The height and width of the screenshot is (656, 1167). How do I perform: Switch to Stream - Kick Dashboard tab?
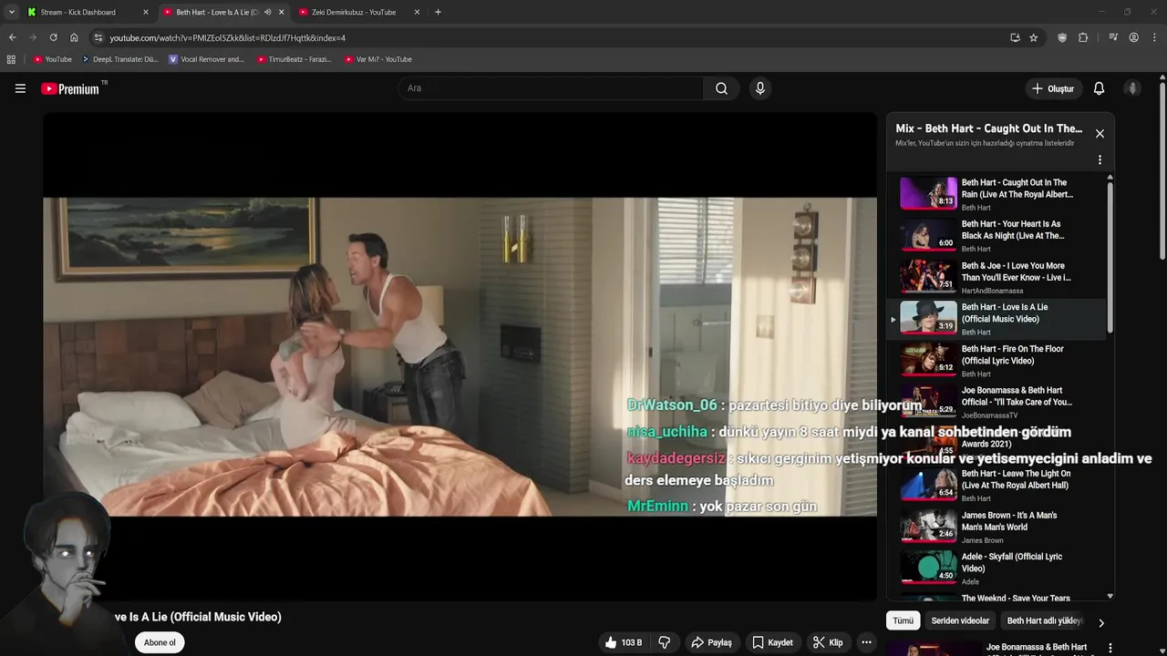(x=88, y=12)
